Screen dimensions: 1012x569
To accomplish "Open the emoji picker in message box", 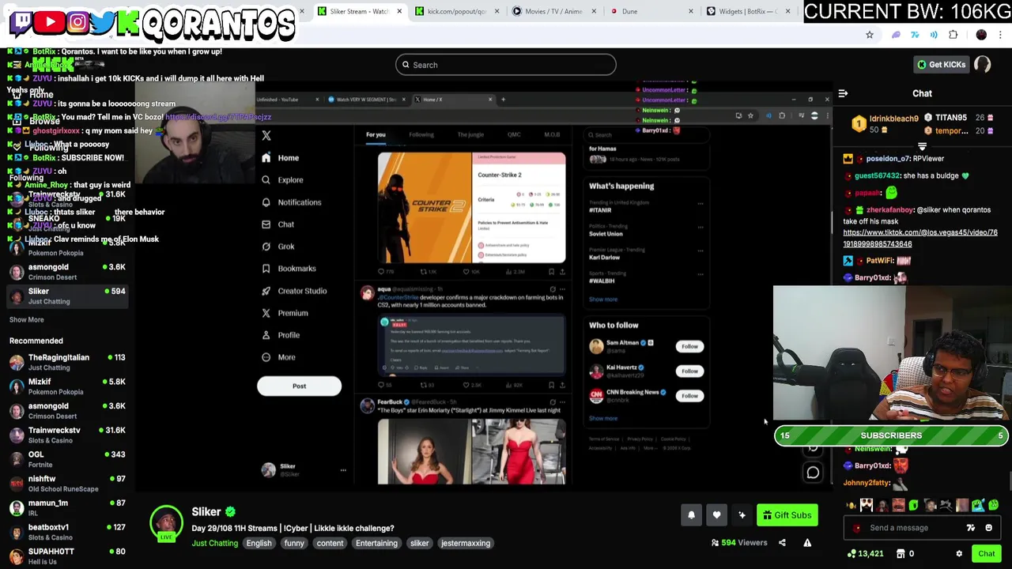I will 988,528.
